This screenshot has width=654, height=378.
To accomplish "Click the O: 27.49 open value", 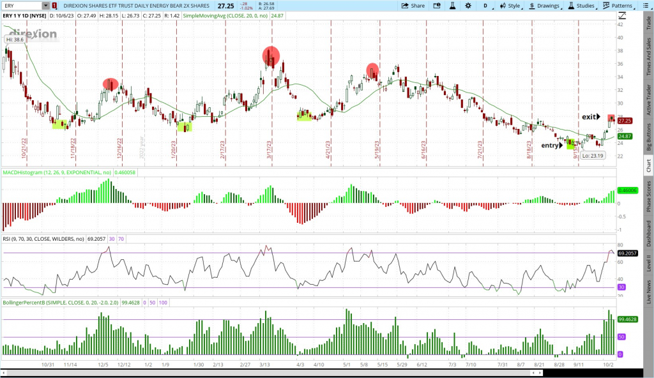I will pyautogui.click(x=87, y=16).
